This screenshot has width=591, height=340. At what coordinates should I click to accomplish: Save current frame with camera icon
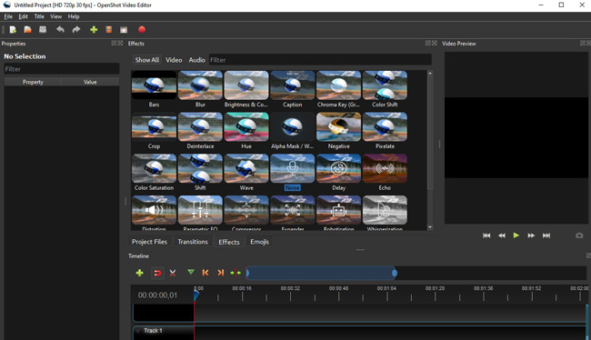tap(579, 235)
